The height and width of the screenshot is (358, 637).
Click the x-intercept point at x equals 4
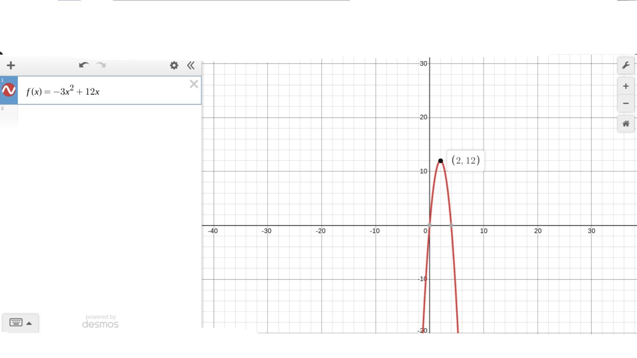point(451,225)
